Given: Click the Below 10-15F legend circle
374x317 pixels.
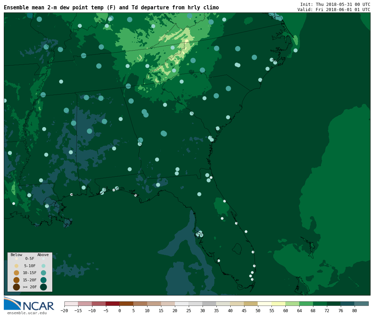Looking at the screenshot, I should tap(17, 273).
